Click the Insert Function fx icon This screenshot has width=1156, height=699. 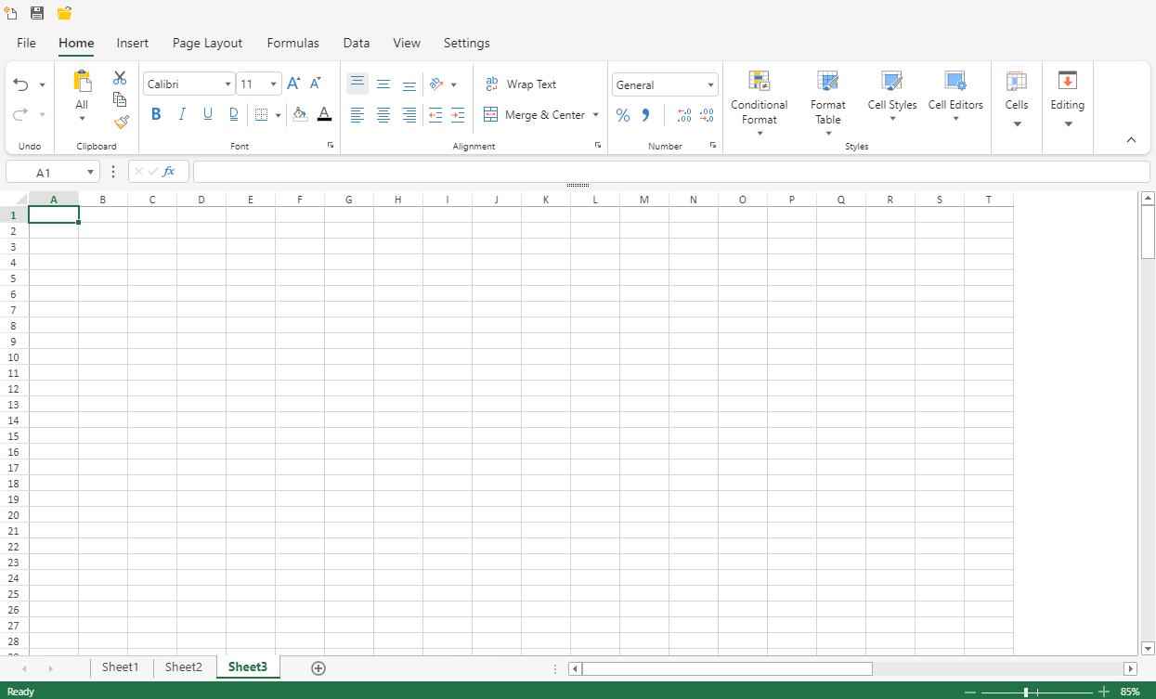coord(169,172)
